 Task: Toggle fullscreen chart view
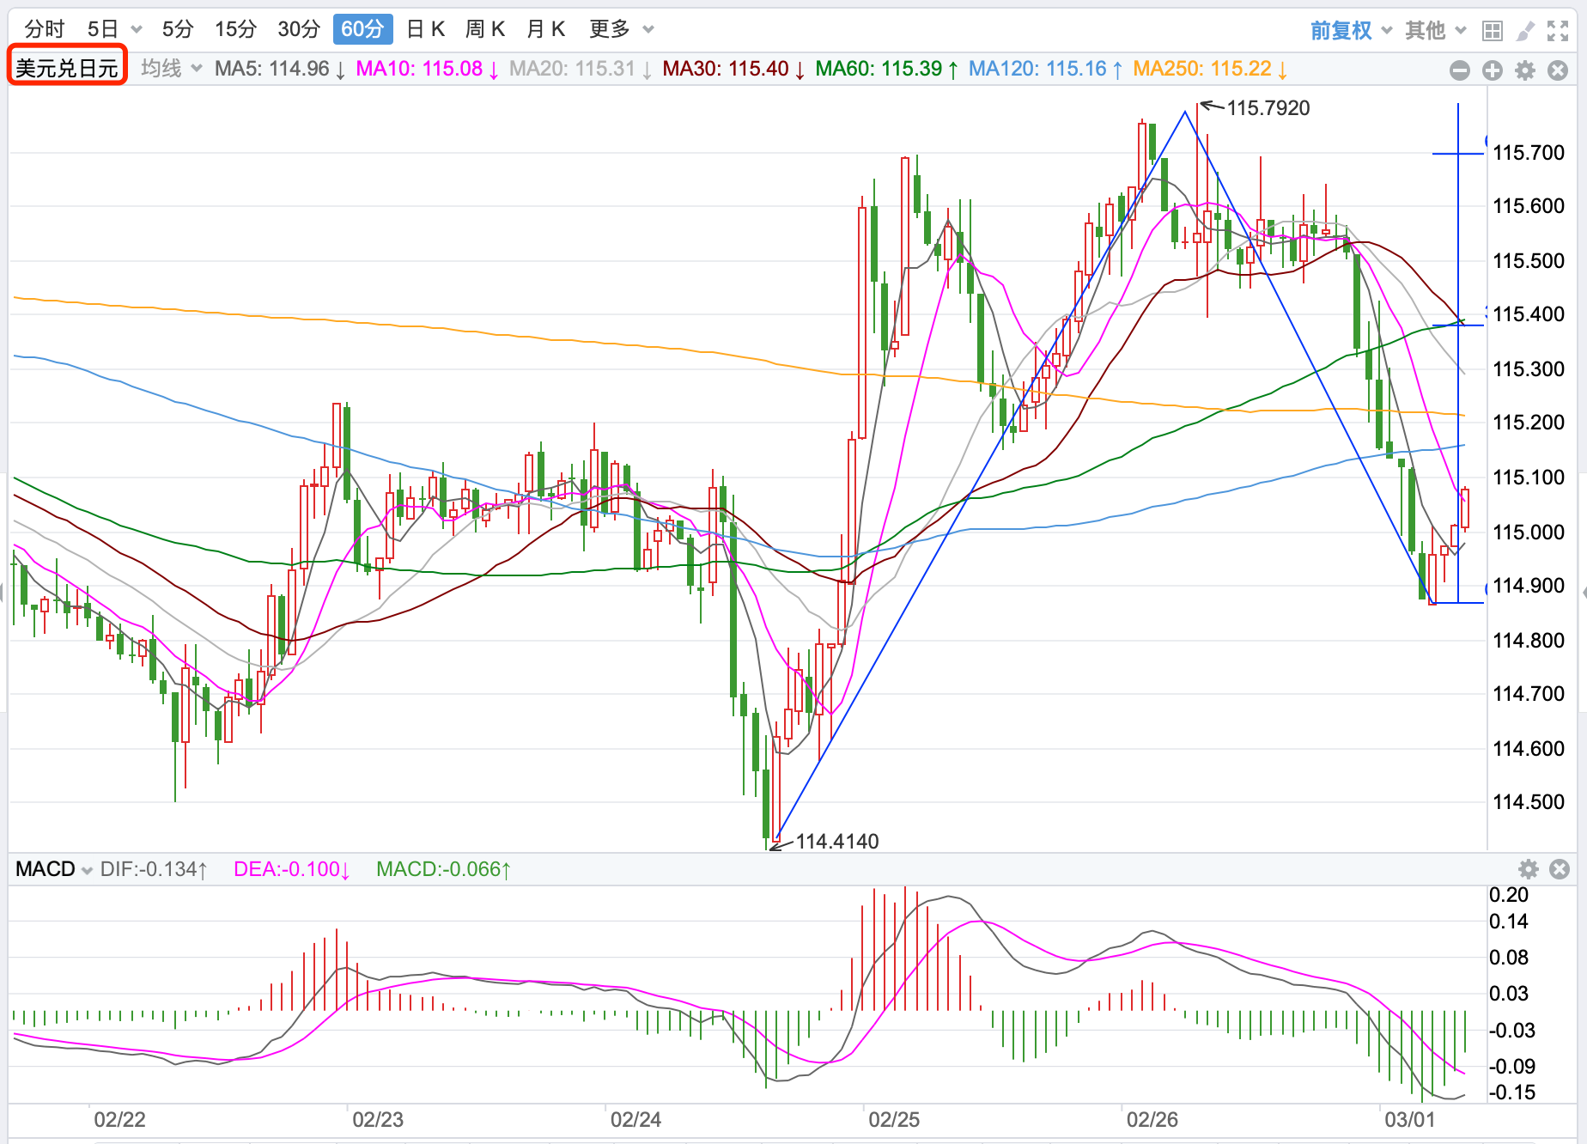point(1558,31)
